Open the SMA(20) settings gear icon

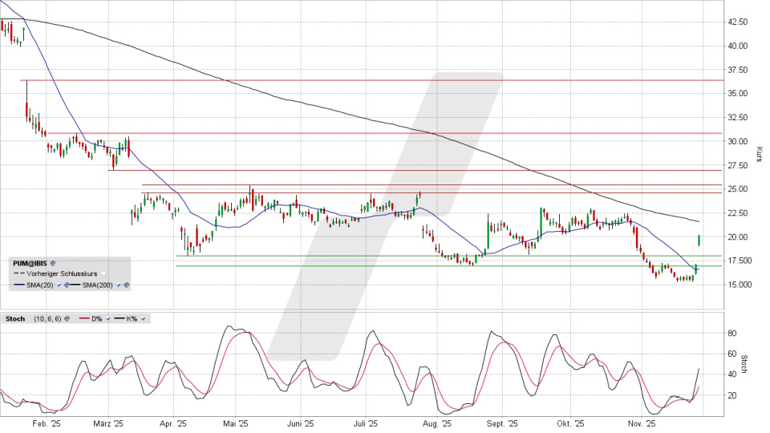[x=67, y=285]
